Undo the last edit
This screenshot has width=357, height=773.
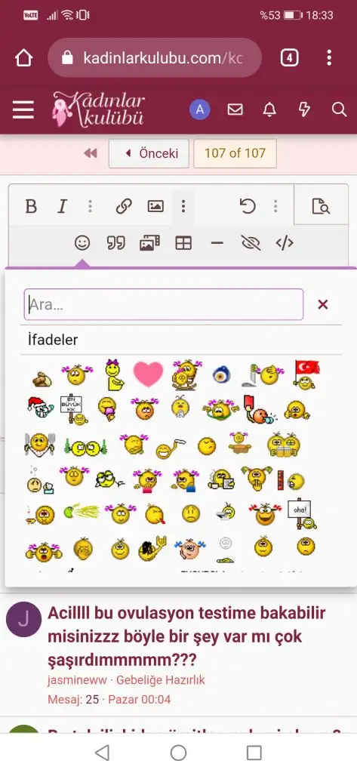(247, 206)
